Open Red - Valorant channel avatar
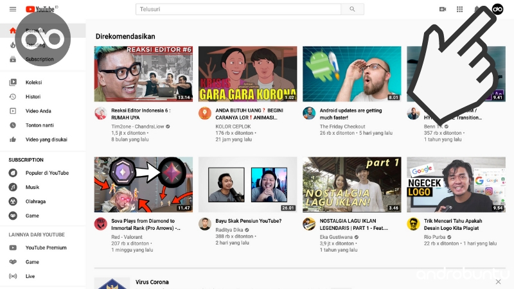Image resolution: width=514 pixels, height=289 pixels. [x=101, y=224]
